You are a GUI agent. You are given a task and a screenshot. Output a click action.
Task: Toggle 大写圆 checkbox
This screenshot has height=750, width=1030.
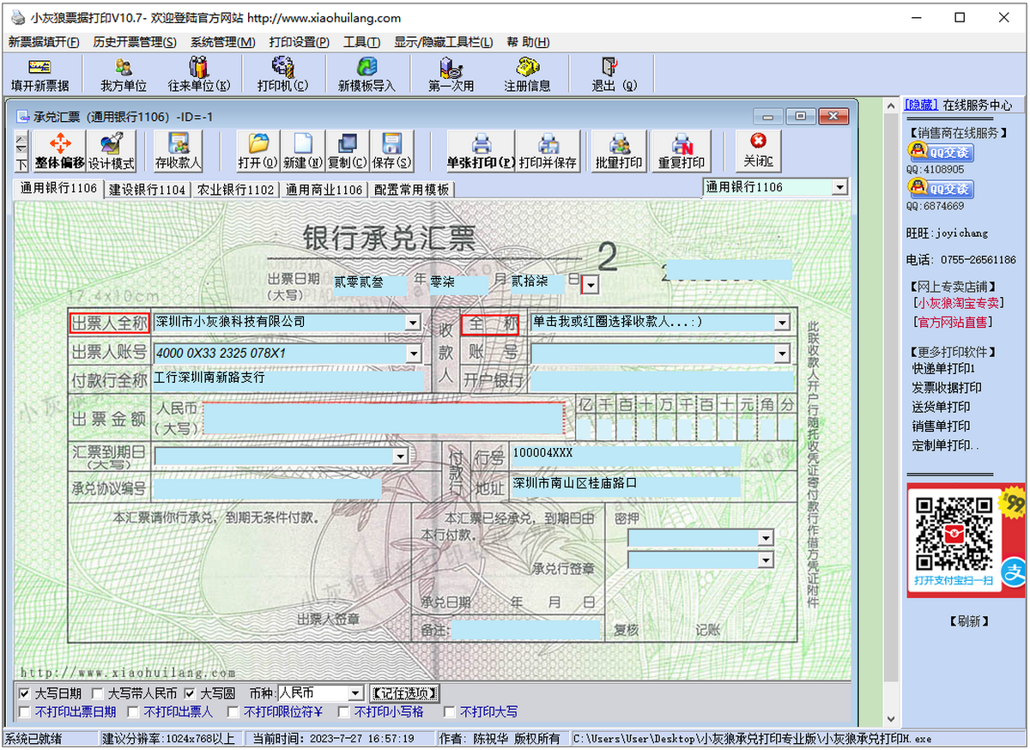coord(191,693)
